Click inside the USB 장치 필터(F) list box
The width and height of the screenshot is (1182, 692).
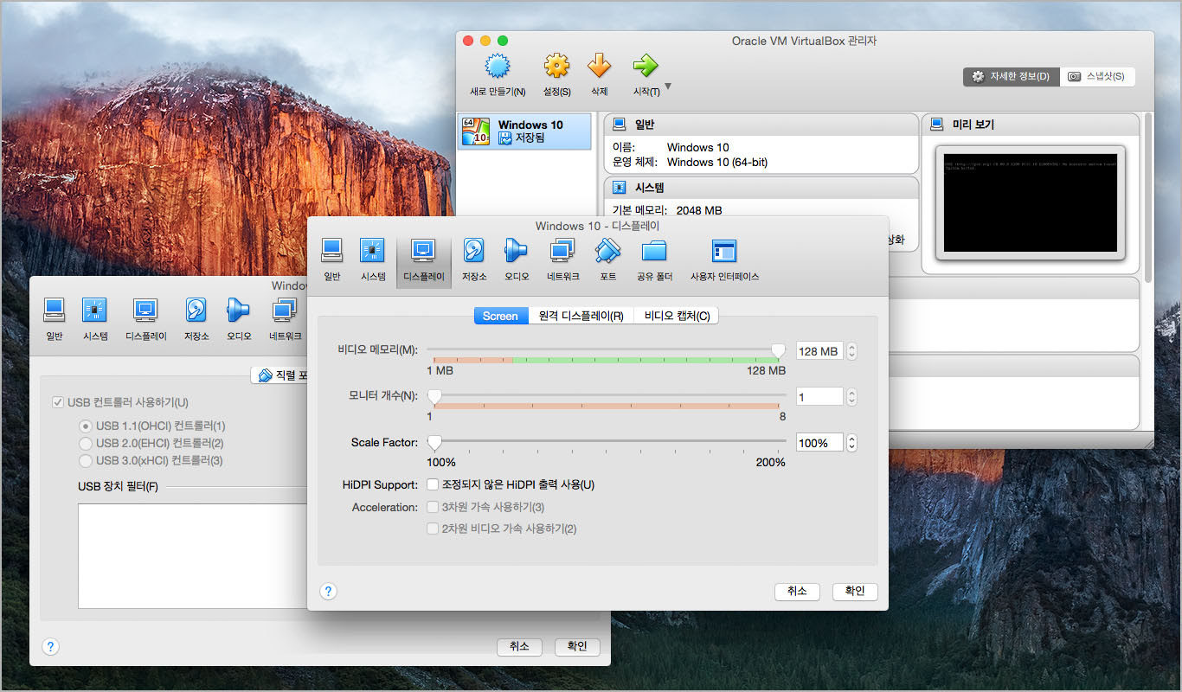pos(192,556)
